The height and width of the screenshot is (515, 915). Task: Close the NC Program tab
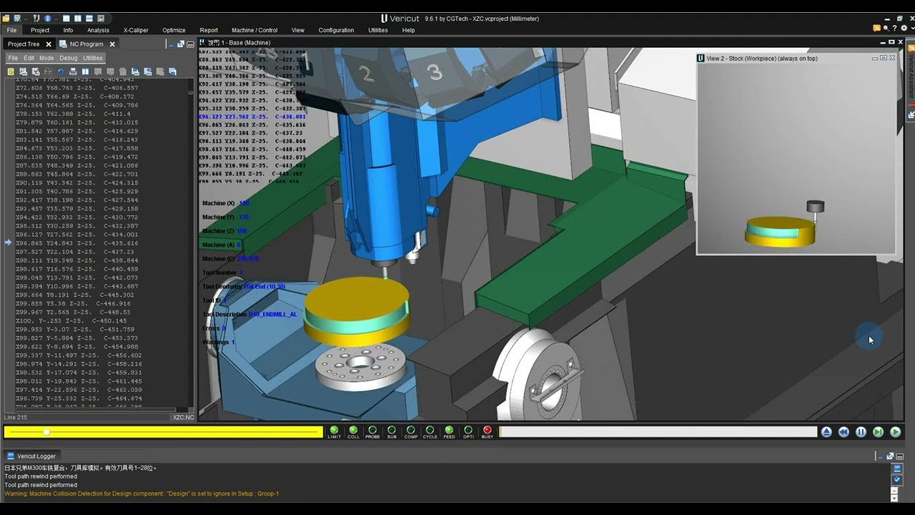[x=112, y=44]
